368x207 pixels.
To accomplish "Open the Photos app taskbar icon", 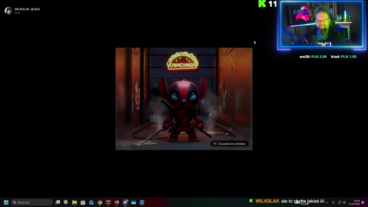I will pyautogui.click(x=133, y=202).
